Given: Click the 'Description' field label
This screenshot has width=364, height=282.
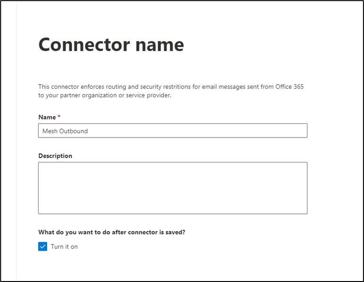Looking at the screenshot, I should 55,156.
